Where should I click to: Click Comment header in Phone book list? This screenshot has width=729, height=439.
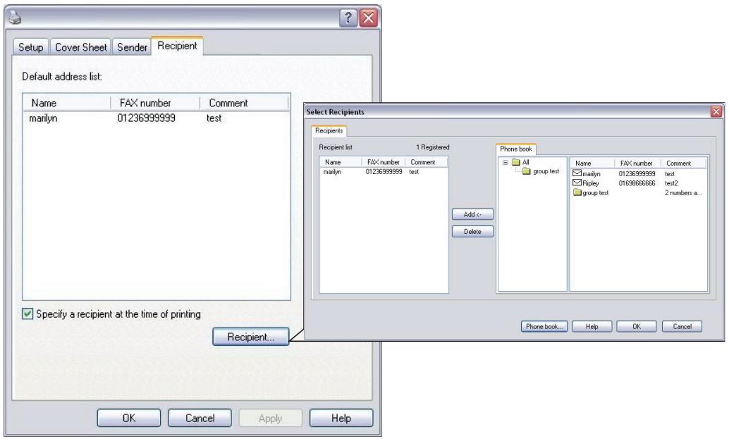point(683,163)
